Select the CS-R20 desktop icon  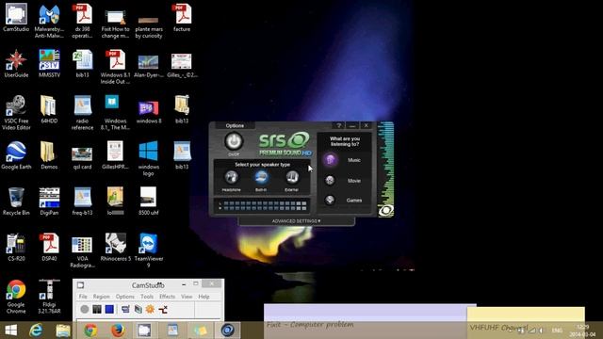click(16, 247)
